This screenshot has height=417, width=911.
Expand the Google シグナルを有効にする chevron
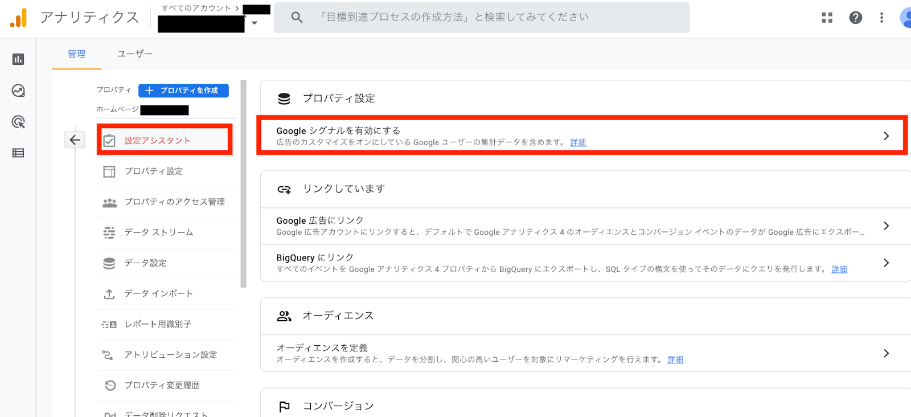tap(886, 136)
